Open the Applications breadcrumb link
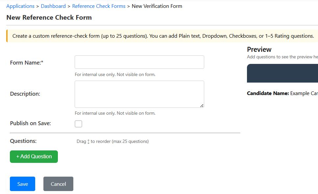The height and width of the screenshot is (194, 318). [20, 6]
